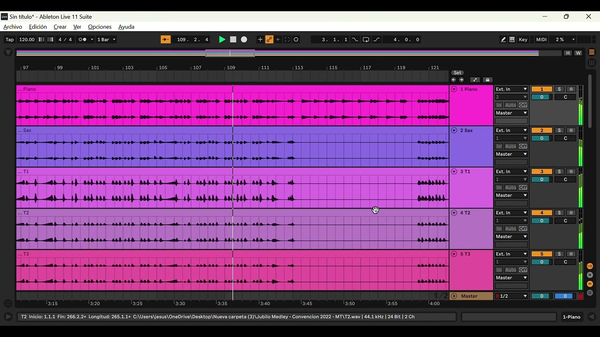This screenshot has width=600, height=337.
Task: Switch to Arrangement view selector icon
Action: pyautogui.click(x=592, y=52)
